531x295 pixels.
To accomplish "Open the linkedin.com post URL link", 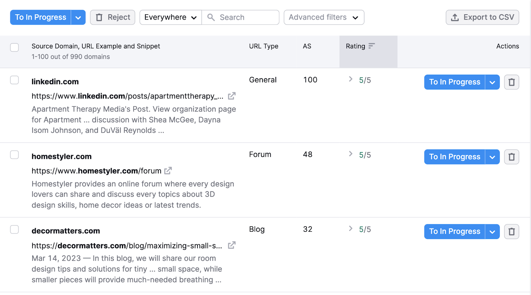I will tap(127, 96).
